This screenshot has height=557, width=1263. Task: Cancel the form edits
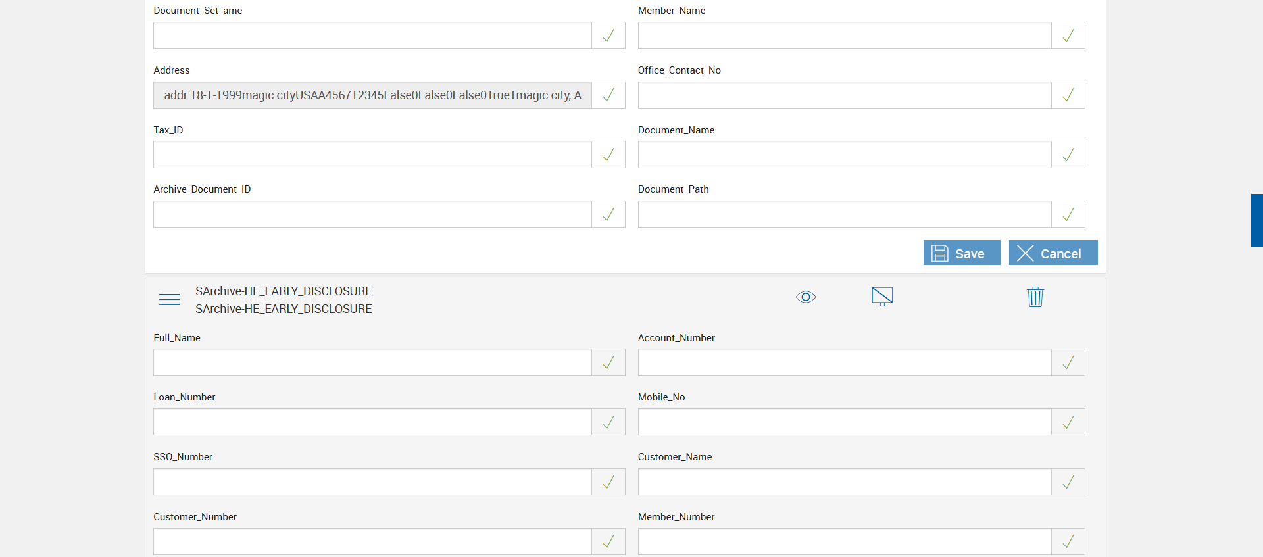pyautogui.click(x=1052, y=253)
